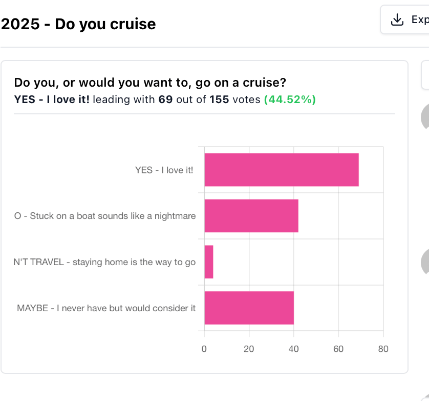429x401 pixels.
Task: Click the Export download icon
Action: [x=397, y=19]
